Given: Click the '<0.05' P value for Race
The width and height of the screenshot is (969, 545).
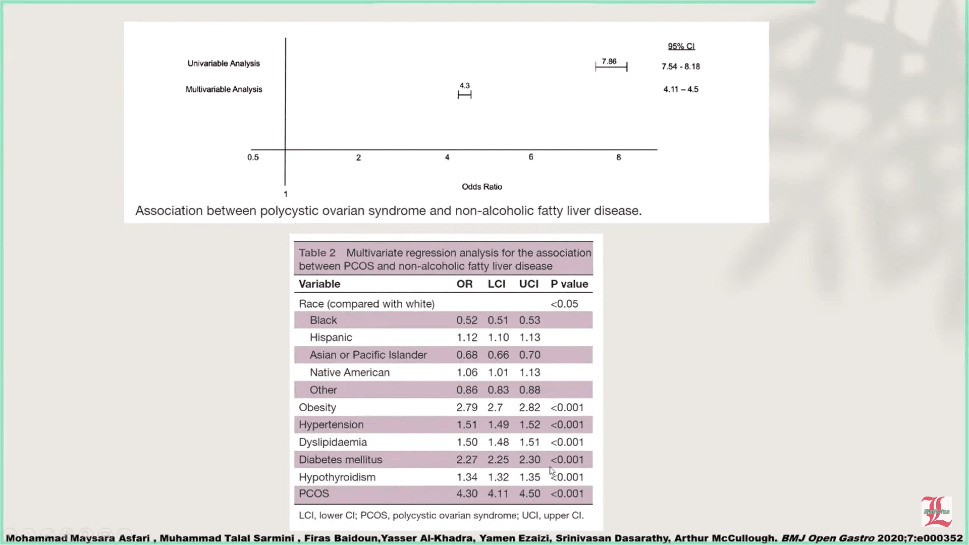Looking at the screenshot, I should pyautogui.click(x=564, y=304).
